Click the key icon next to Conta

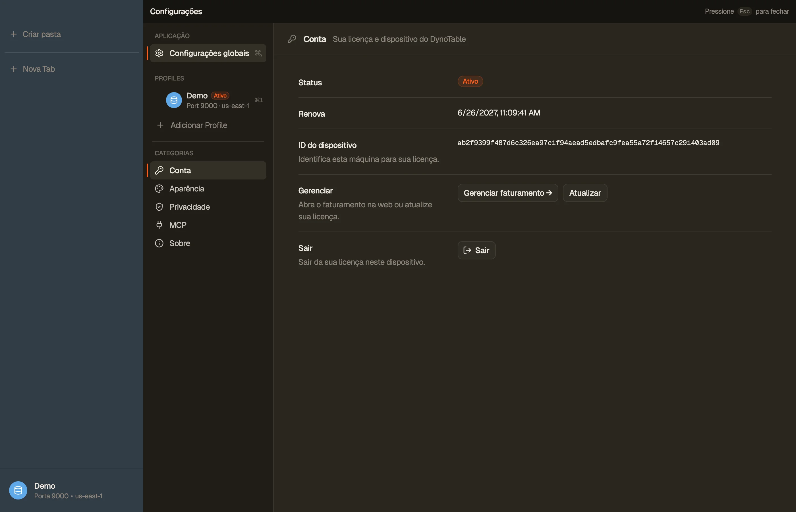pos(159,171)
